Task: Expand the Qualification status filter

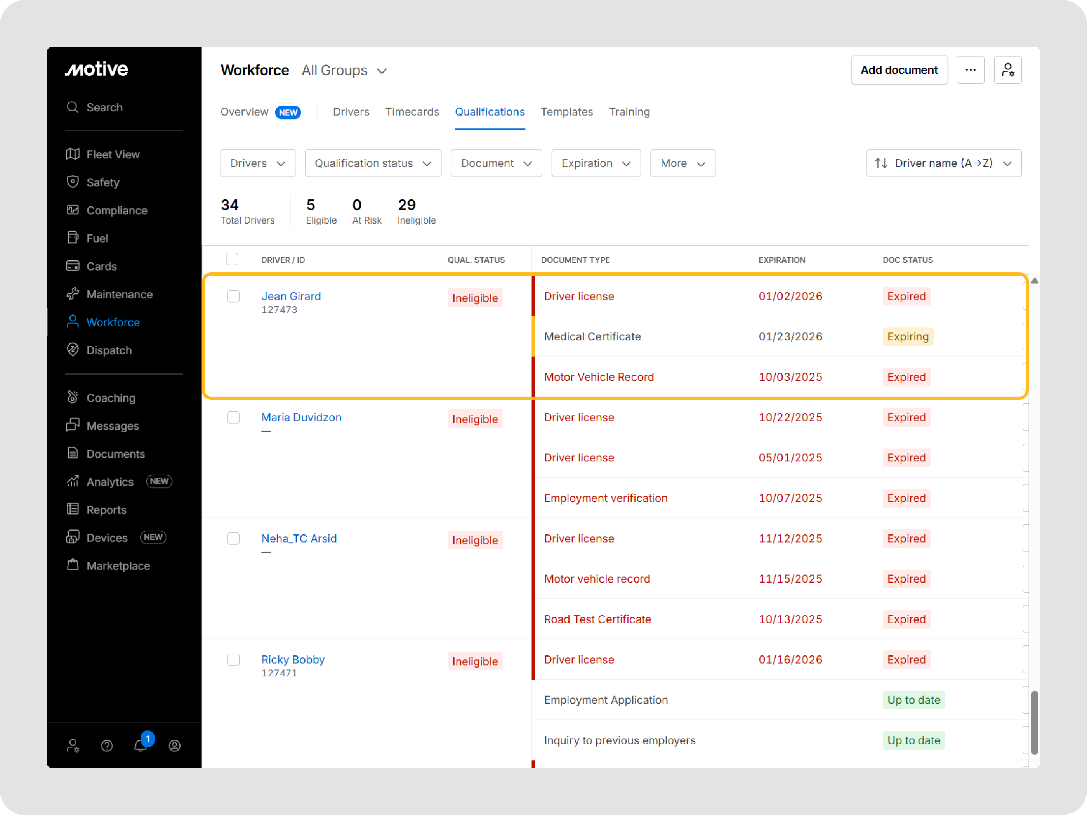Action: tap(372, 163)
